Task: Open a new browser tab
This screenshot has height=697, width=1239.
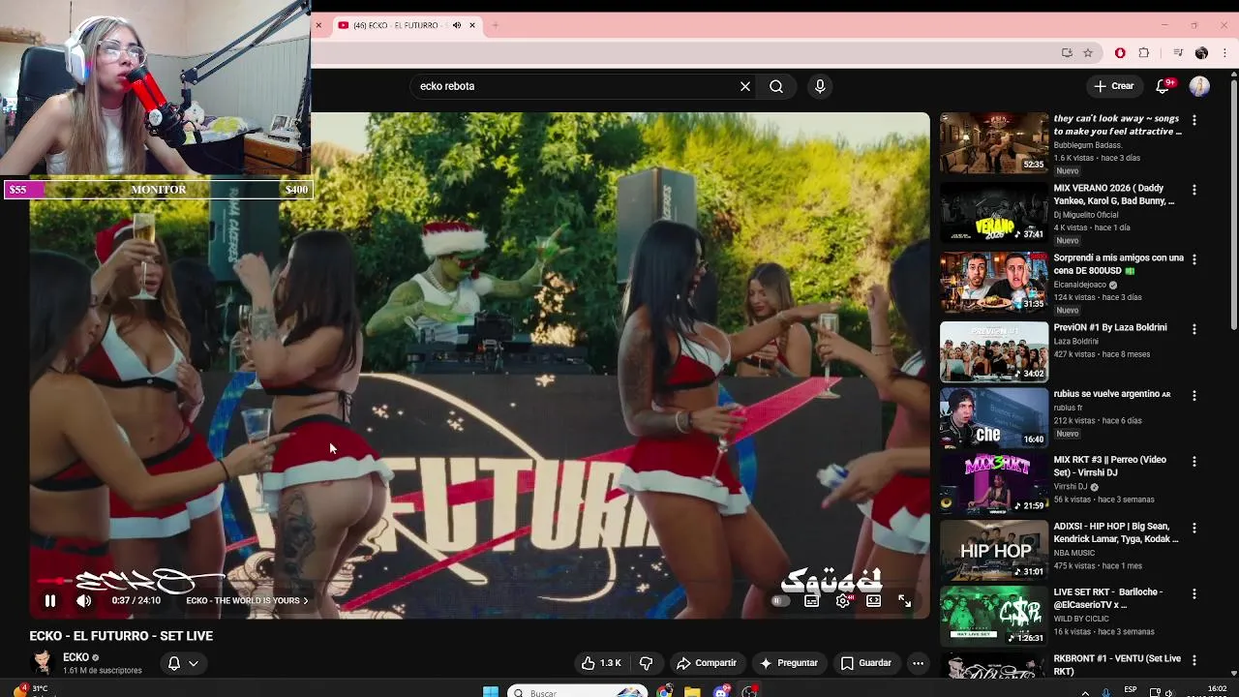Action: coord(495,25)
